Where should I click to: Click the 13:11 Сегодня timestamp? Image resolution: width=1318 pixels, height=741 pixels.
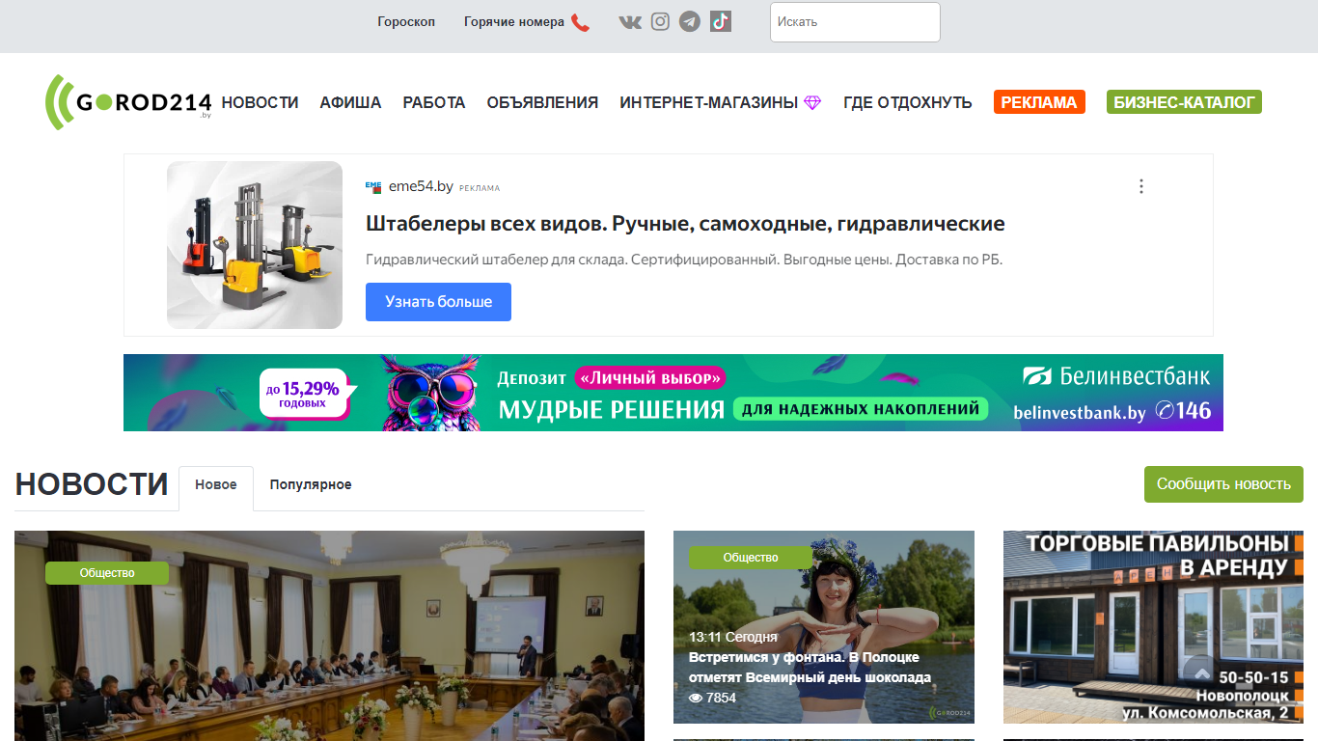pyautogui.click(x=733, y=638)
